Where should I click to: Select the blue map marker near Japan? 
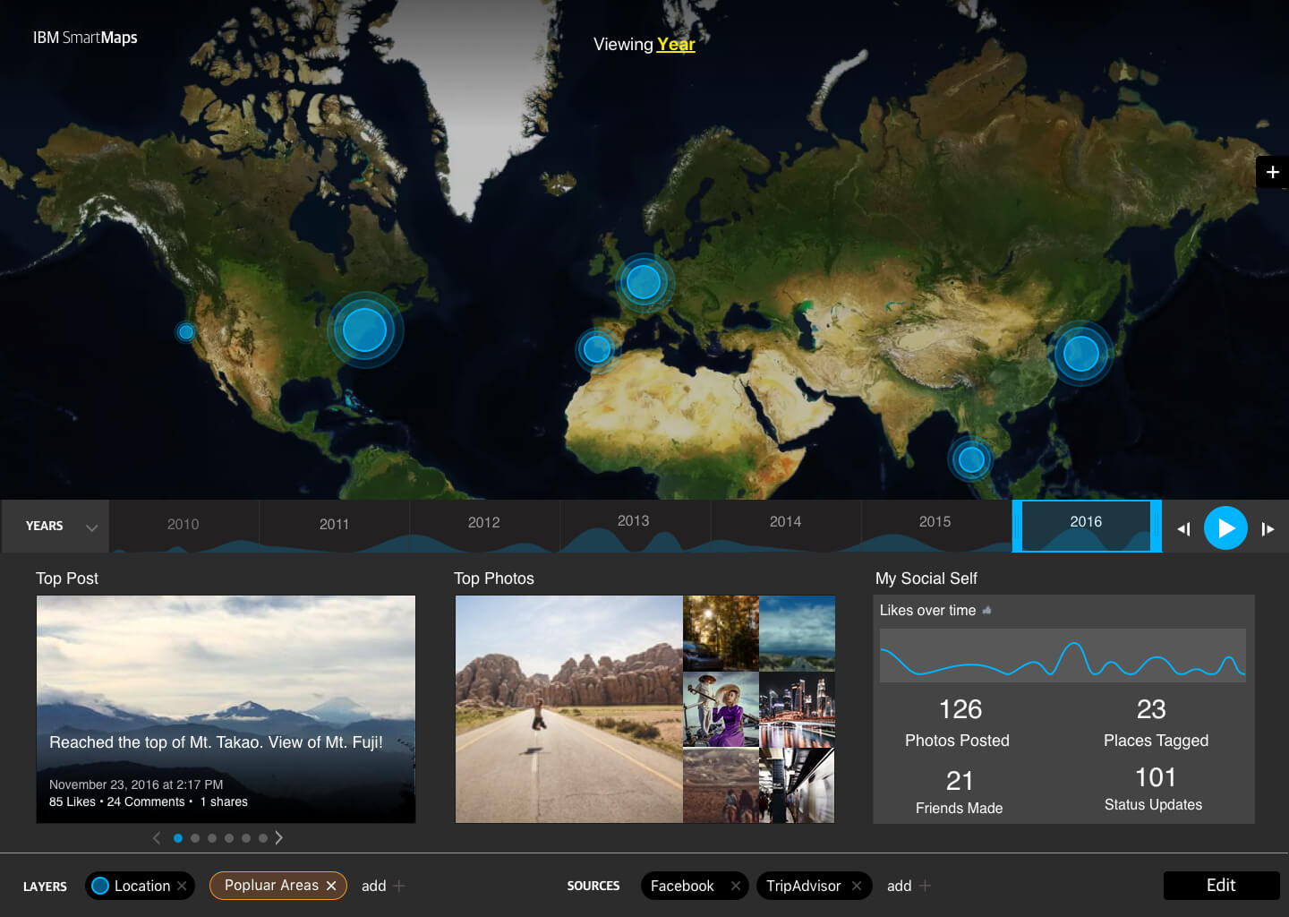pos(1081,354)
